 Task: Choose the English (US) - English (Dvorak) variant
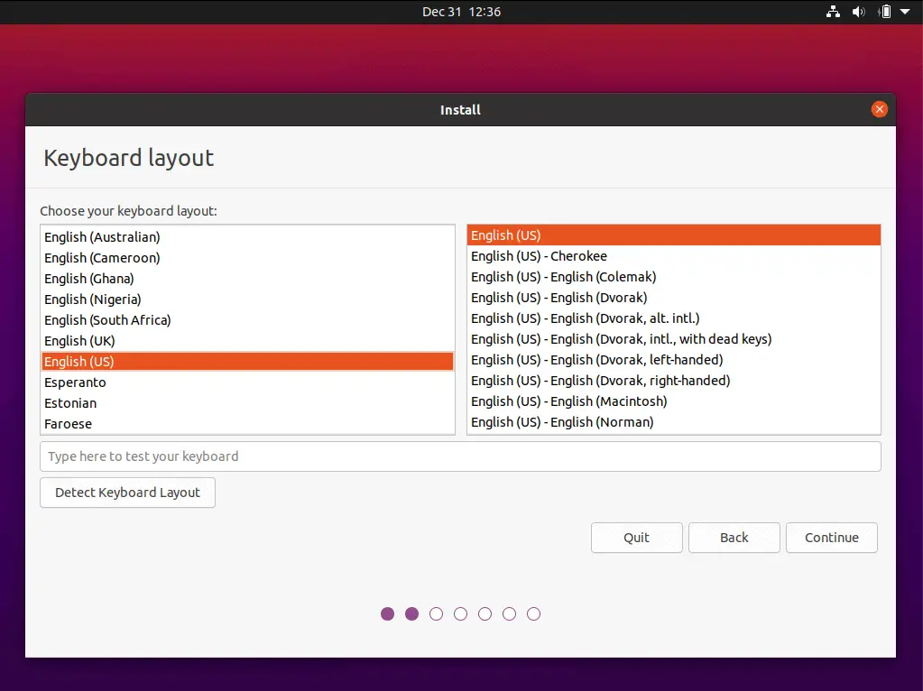674,297
